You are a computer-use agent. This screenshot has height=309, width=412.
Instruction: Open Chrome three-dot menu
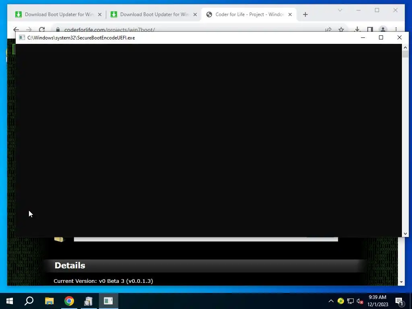pos(396,29)
